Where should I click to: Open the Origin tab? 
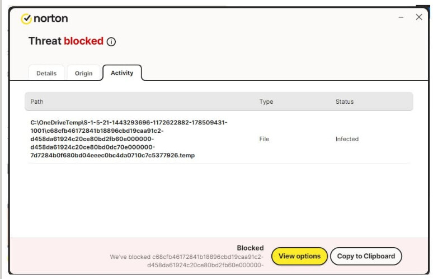(x=84, y=73)
